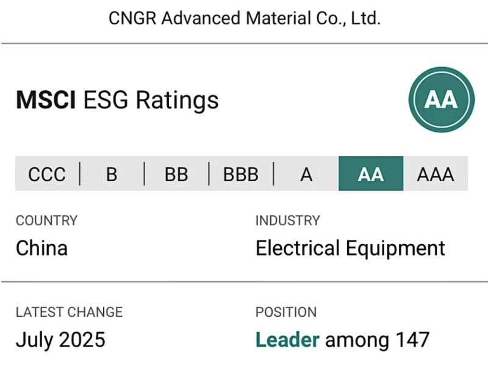This screenshot has width=488, height=371.
Task: Click the bold MSCI logo text
Action: [x=46, y=99]
